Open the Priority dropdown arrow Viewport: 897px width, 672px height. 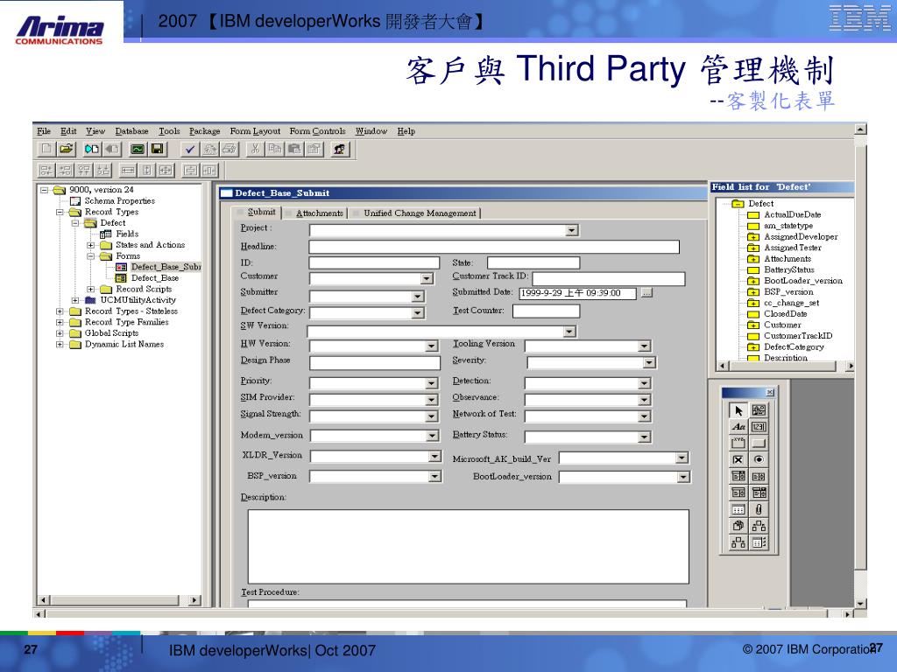coord(431,383)
